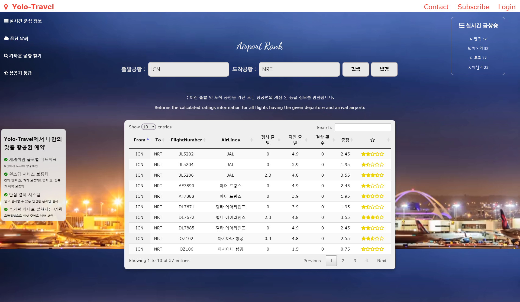Click the Login link
Viewport: 520px width, 302px height.
point(507,7)
